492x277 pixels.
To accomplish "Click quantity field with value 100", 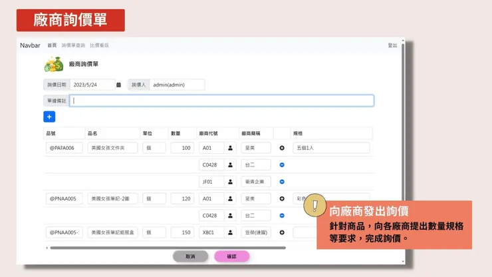I will point(182,148).
